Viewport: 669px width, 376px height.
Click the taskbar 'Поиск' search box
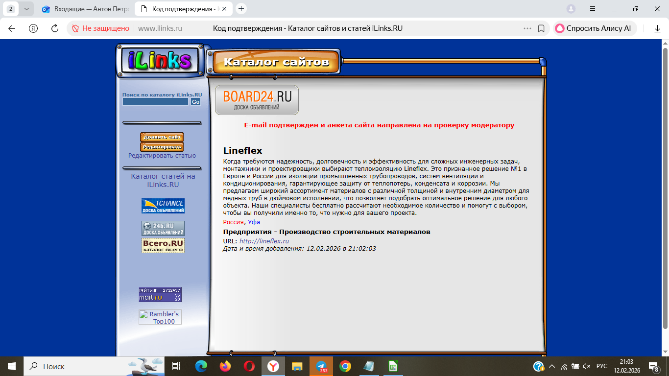tap(95, 366)
